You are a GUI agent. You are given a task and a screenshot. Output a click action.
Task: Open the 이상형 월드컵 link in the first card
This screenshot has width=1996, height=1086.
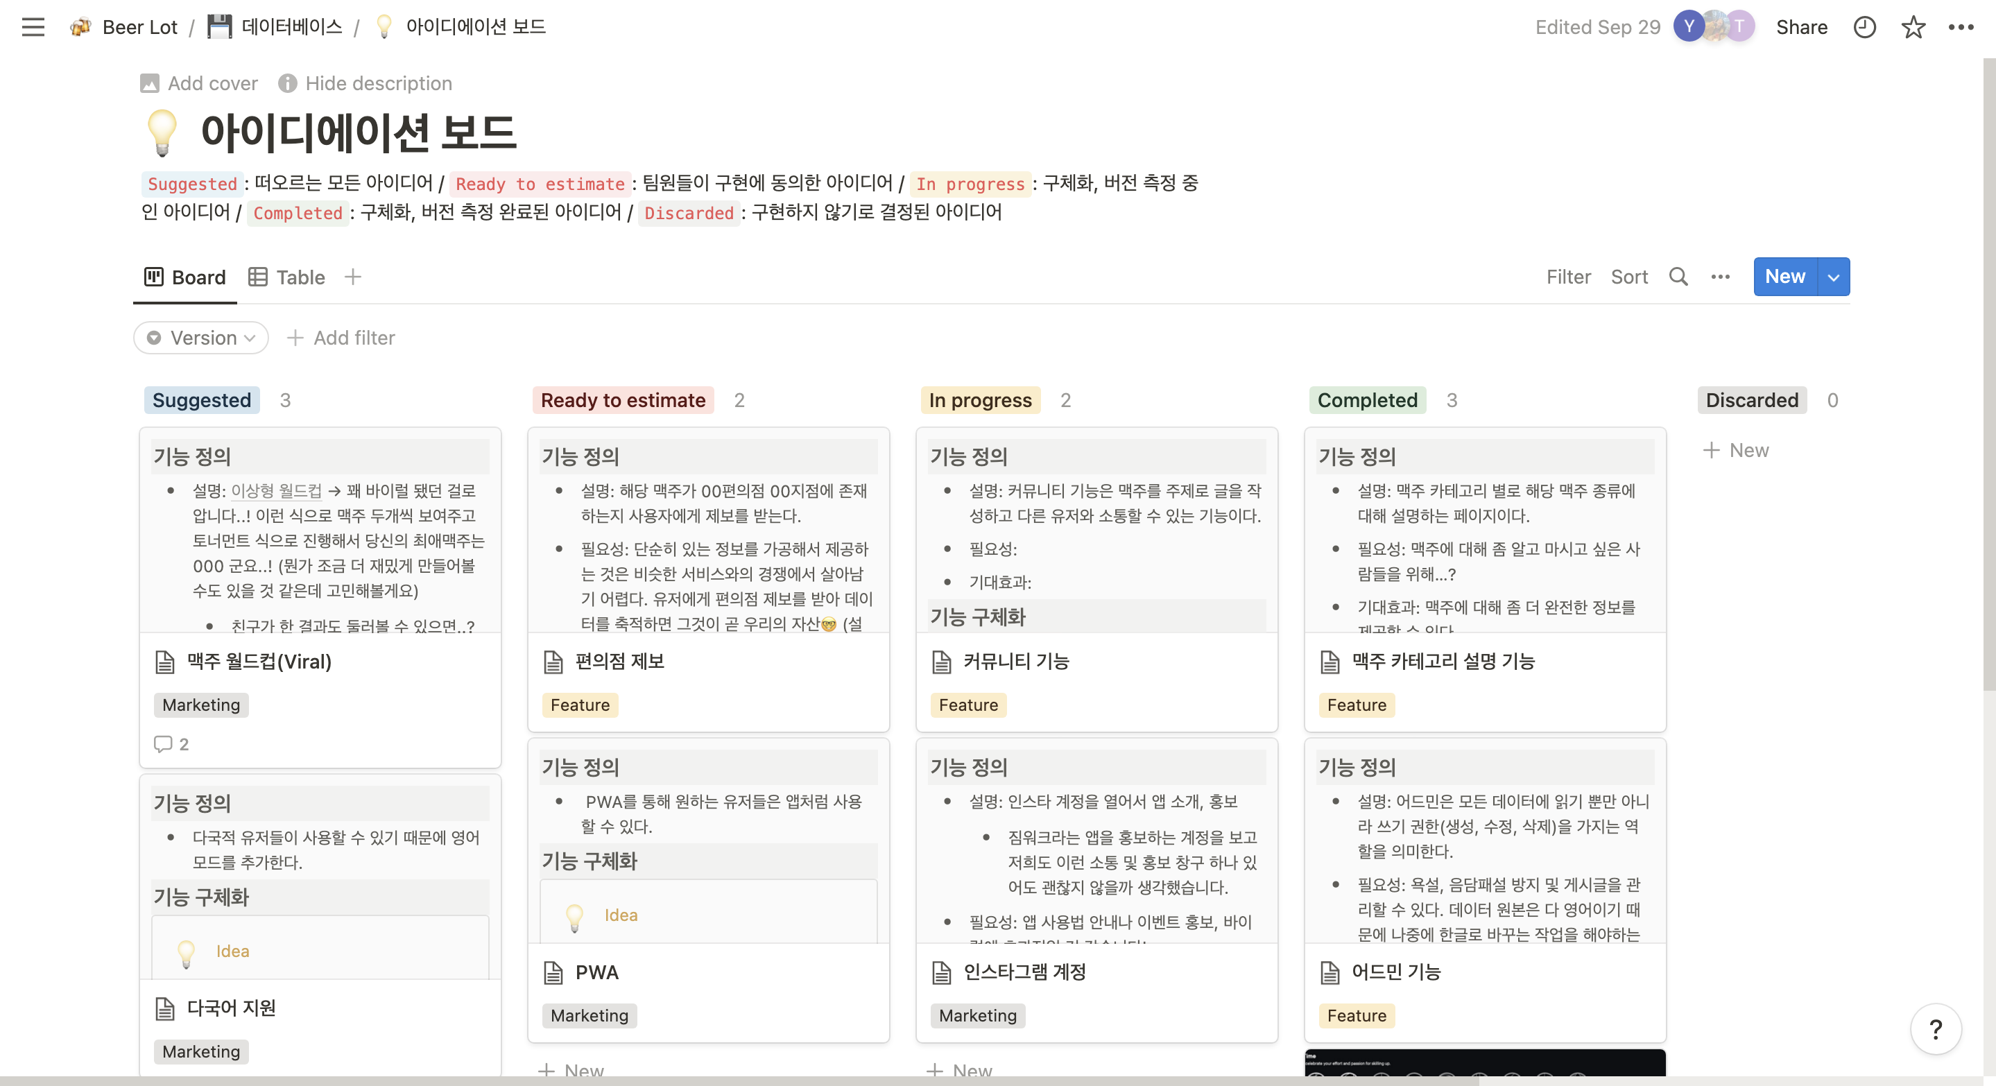click(x=276, y=490)
